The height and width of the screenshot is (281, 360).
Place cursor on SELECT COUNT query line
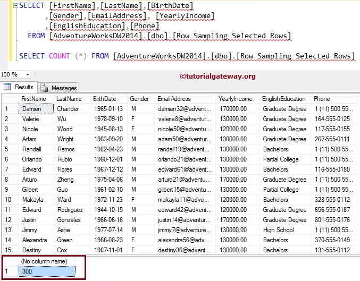click(186, 56)
